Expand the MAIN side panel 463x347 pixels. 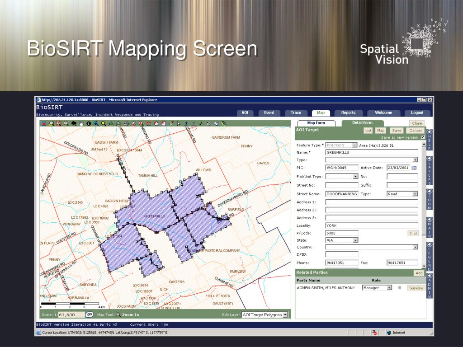click(430, 227)
